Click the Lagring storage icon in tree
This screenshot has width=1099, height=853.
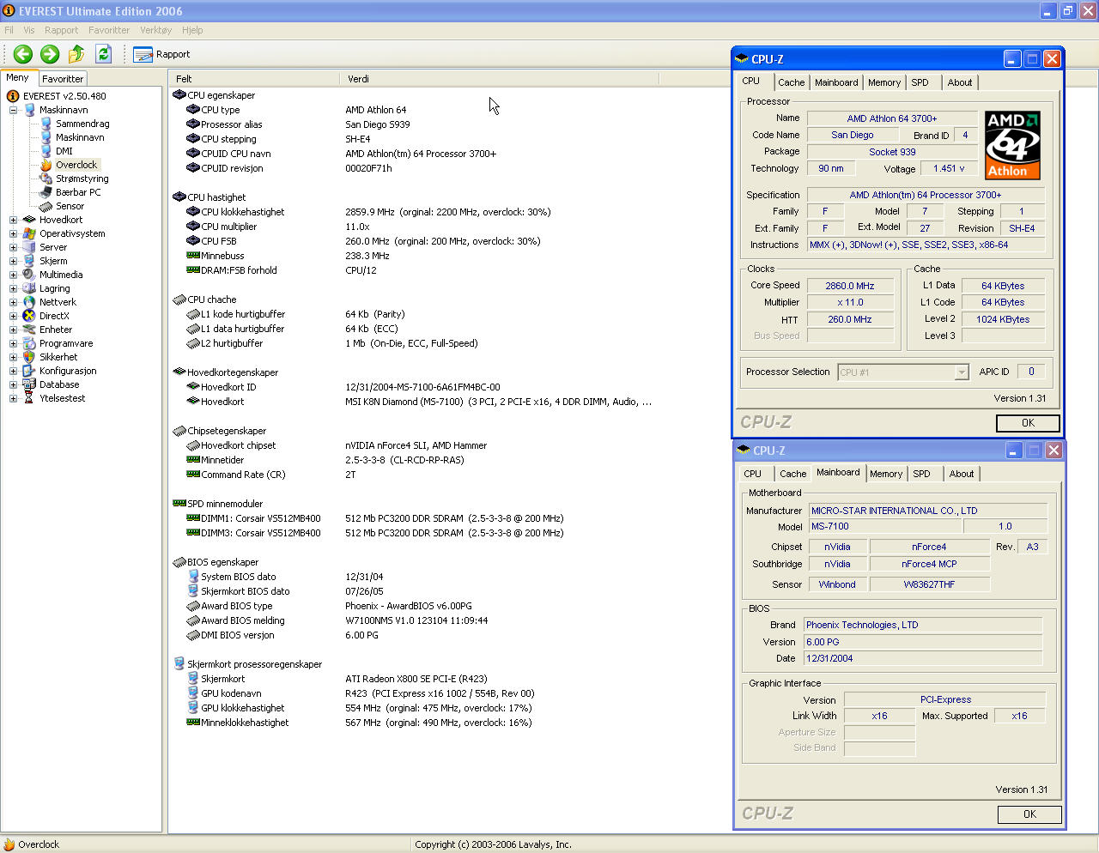click(29, 288)
